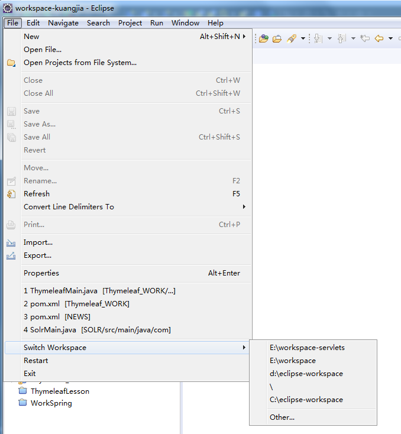401x434 pixels.
Task: Click the Open Task toolbar icon
Action: click(277, 38)
